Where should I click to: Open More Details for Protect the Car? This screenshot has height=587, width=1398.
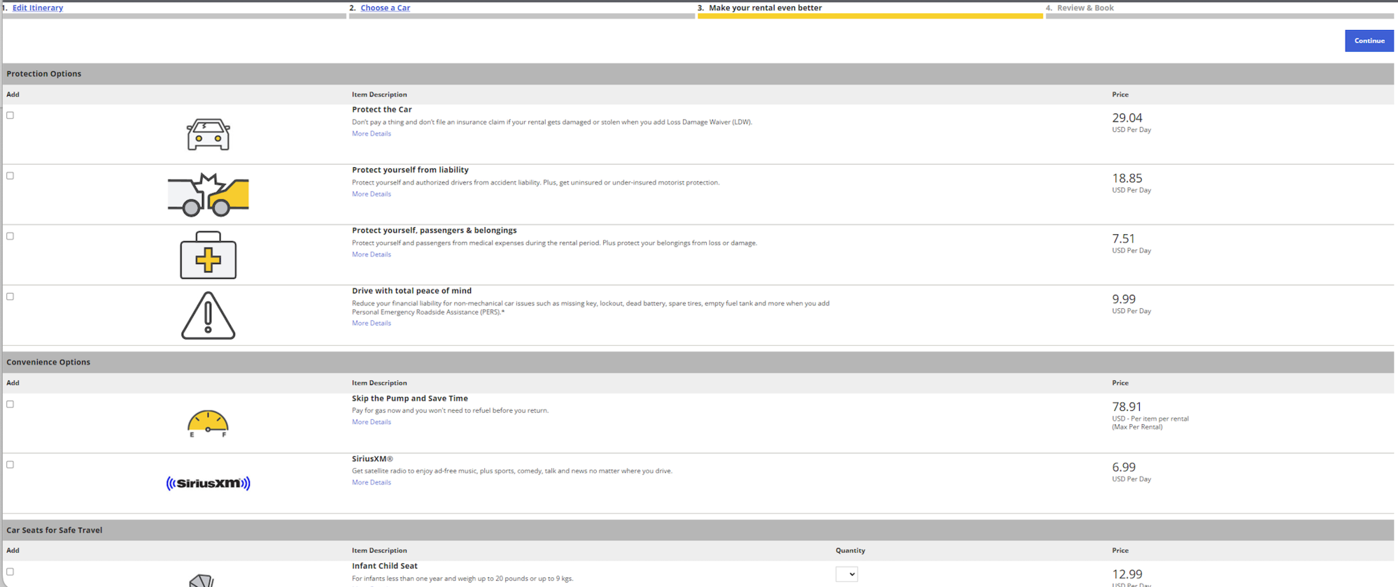(371, 133)
